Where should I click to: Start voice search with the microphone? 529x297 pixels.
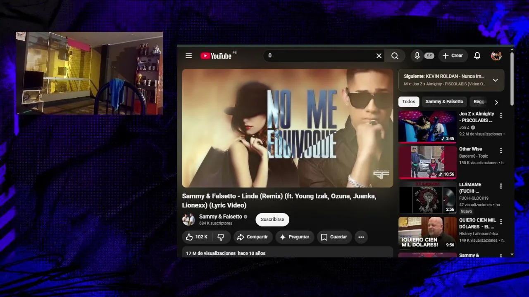(417, 56)
